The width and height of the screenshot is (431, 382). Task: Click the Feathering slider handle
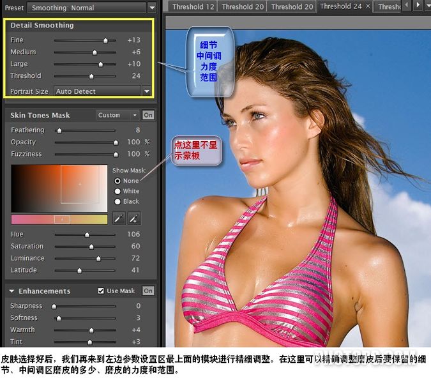[x=59, y=130]
